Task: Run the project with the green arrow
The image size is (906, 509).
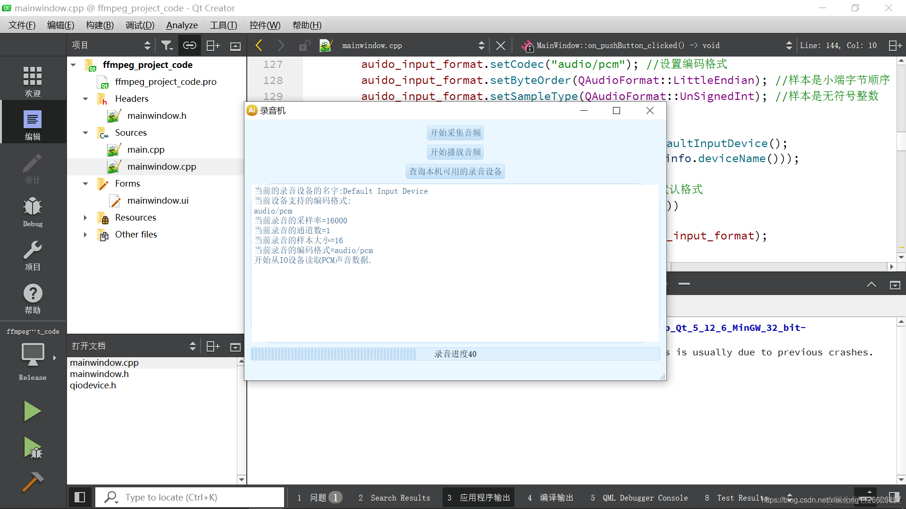Action: coord(33,411)
